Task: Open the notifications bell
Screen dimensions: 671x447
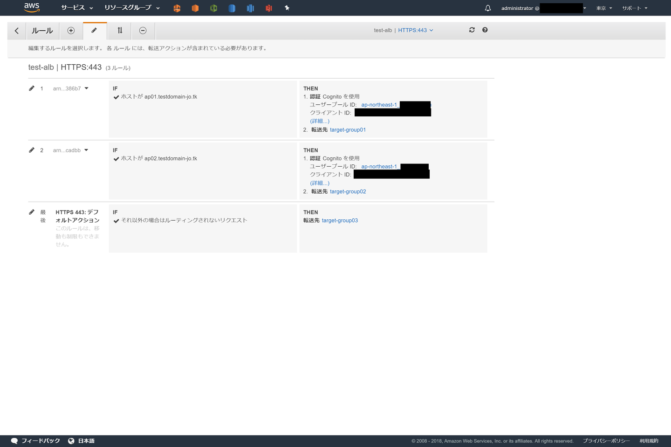Action: click(x=488, y=8)
